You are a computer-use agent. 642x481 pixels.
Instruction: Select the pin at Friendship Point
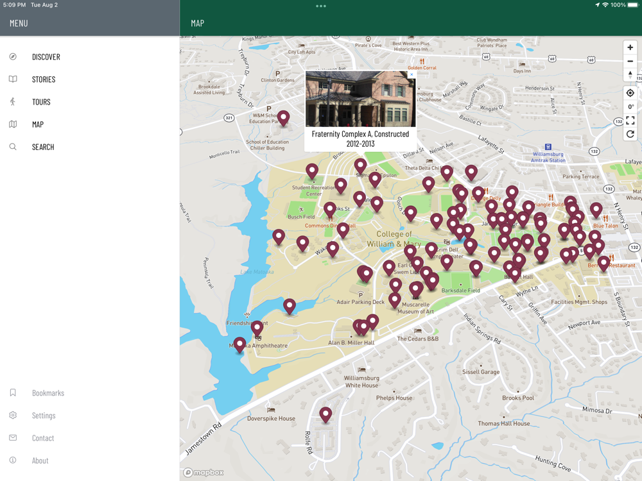click(x=257, y=328)
